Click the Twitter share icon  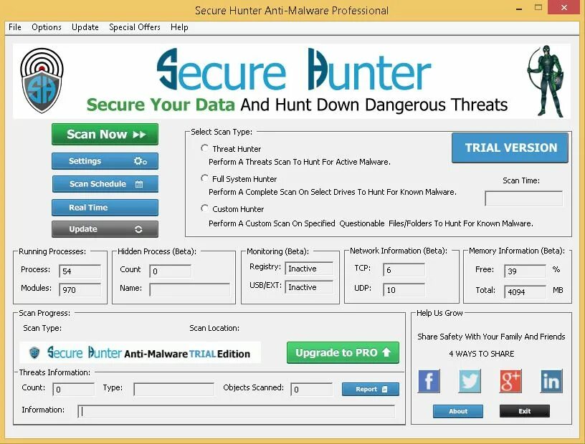[x=470, y=381]
